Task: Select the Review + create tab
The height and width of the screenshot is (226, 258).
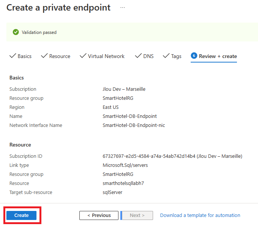Action: click(214, 56)
